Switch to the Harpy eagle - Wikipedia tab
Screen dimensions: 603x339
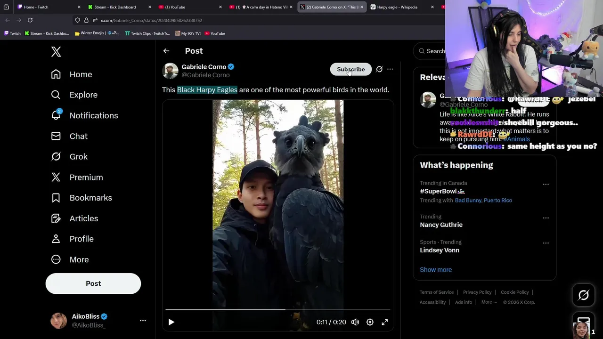[402, 7]
